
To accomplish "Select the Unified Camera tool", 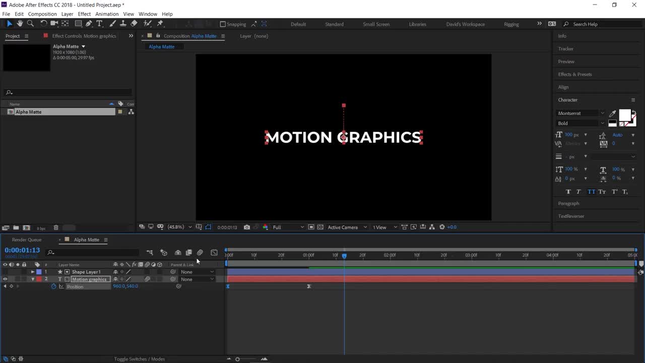I will tap(54, 24).
